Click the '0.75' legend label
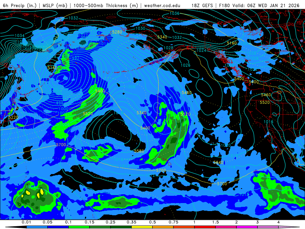 [x=173, y=222]
